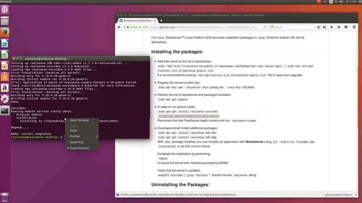Screen dimensions: 362x203
Task: Go back in Firefox navigation
Action: (x=119, y=27)
